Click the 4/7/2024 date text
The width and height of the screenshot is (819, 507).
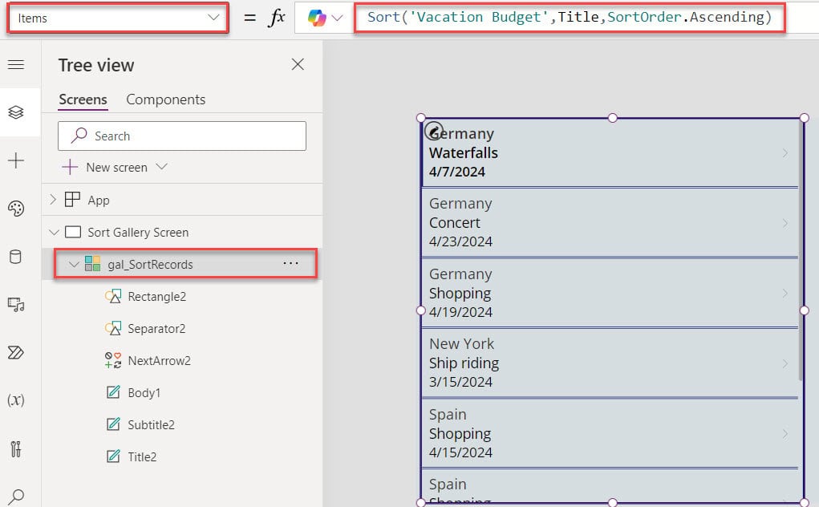tap(457, 171)
